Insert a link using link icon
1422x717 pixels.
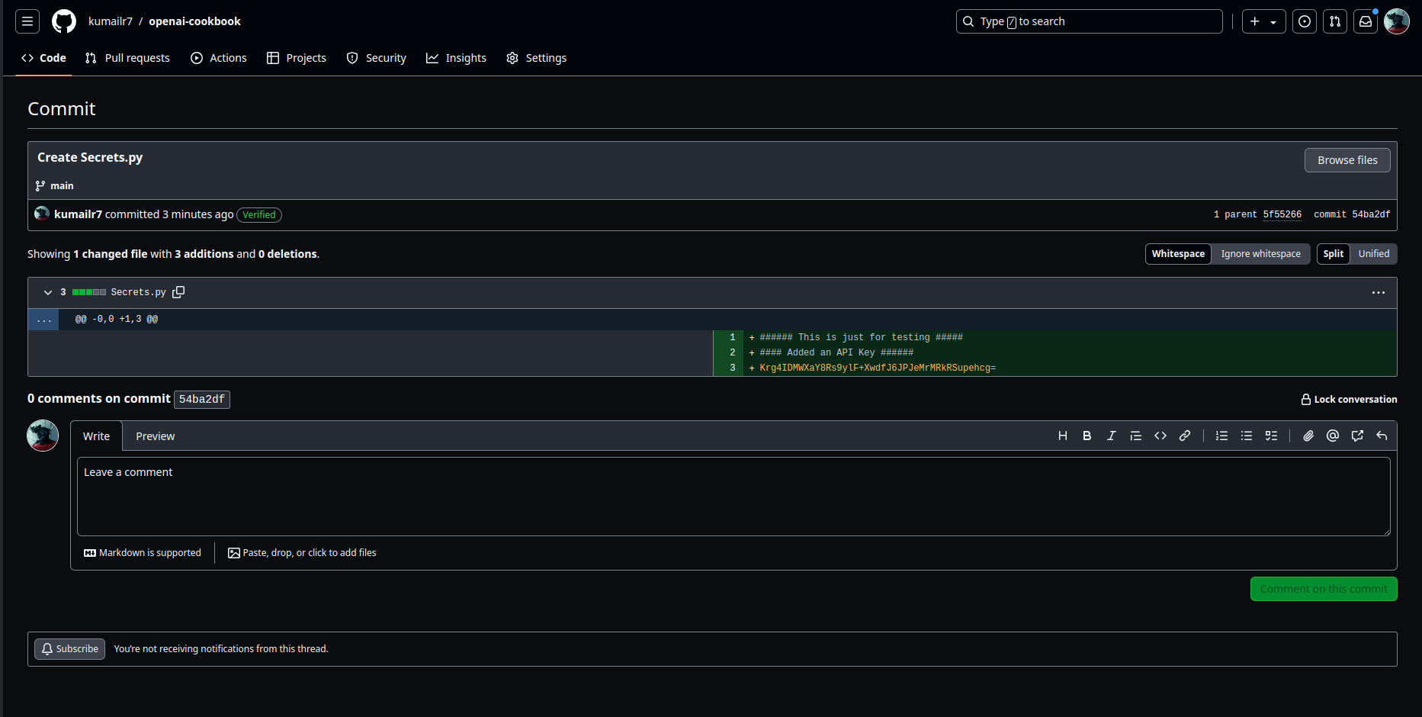(x=1184, y=436)
